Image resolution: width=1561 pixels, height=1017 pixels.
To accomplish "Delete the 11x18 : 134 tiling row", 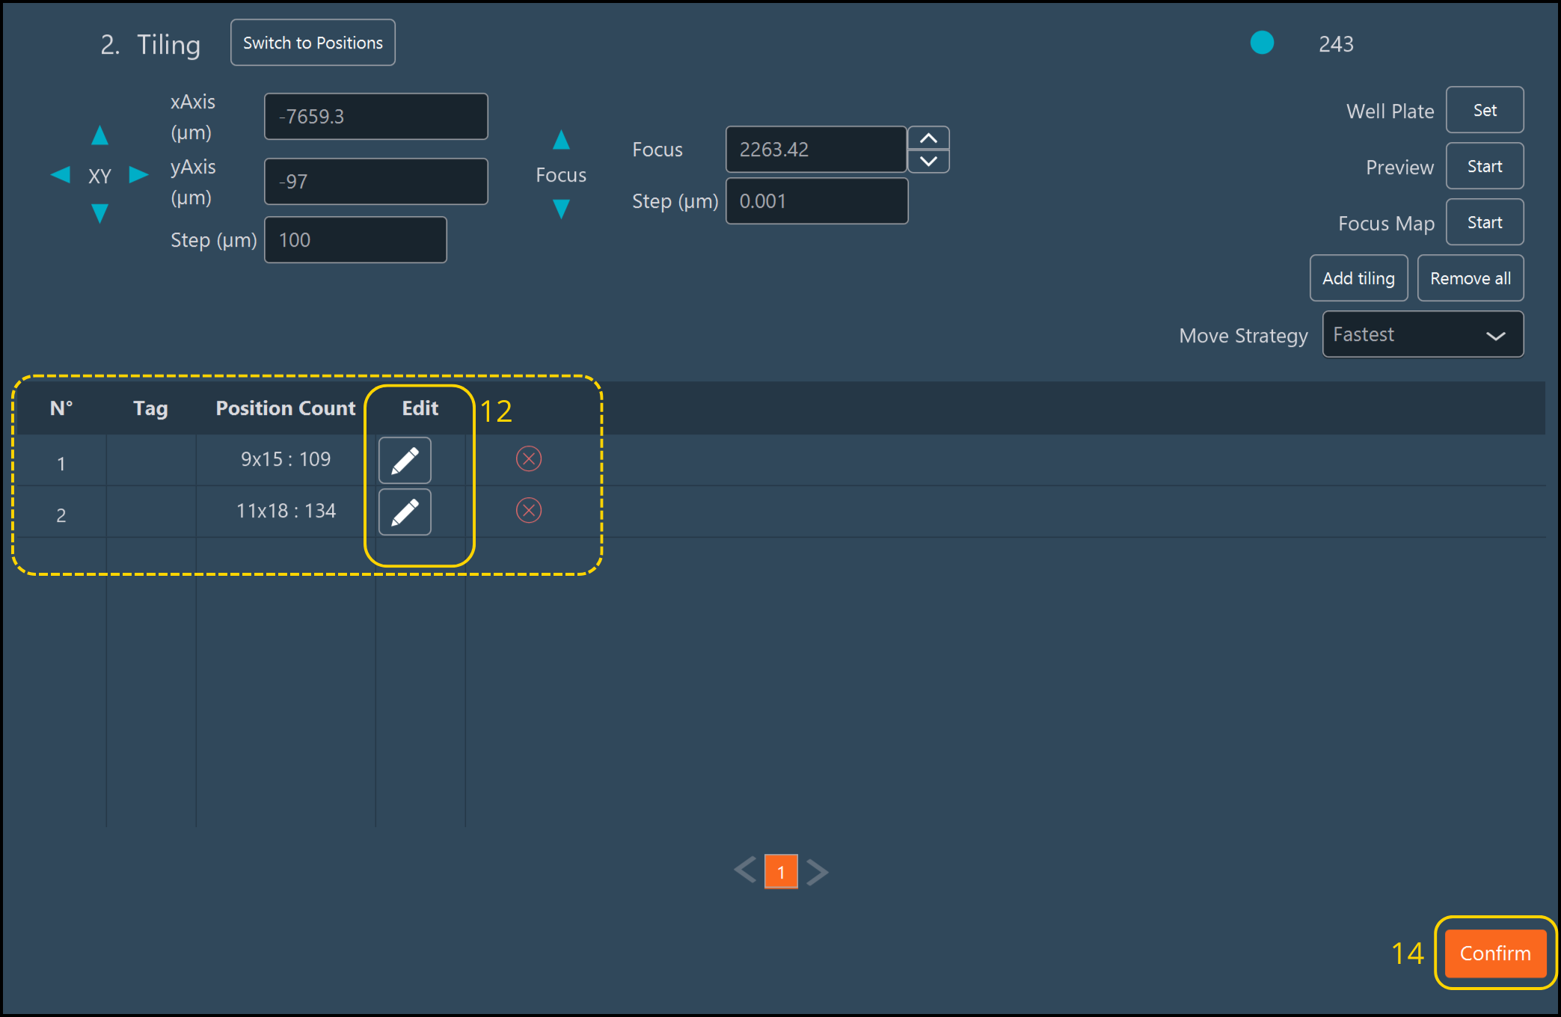I will [529, 510].
